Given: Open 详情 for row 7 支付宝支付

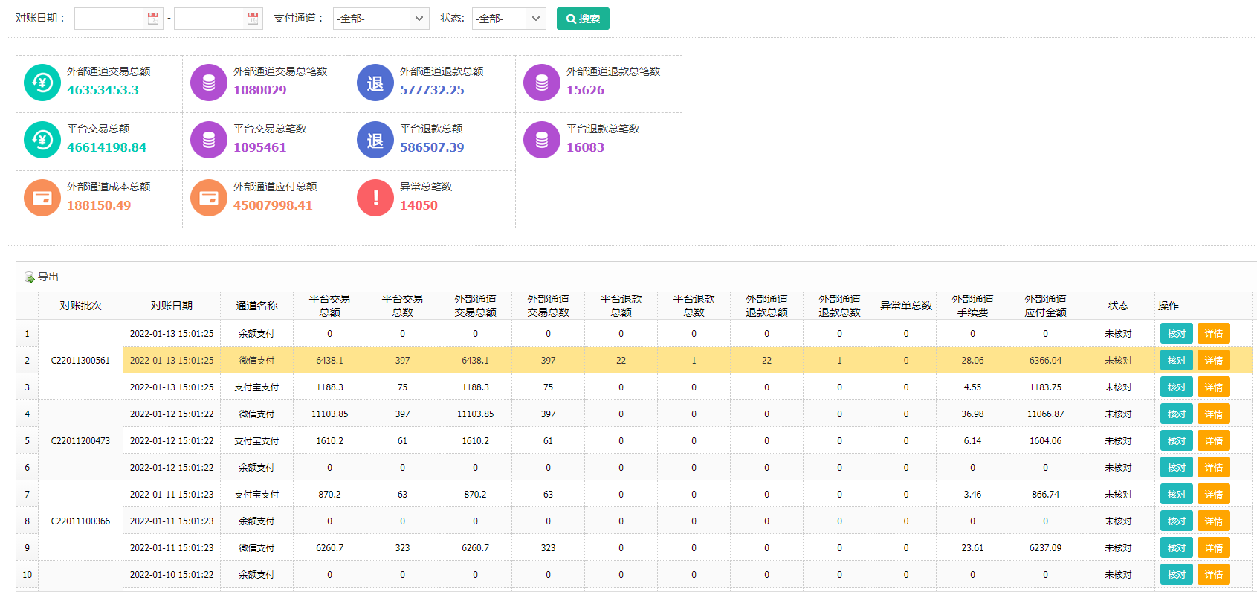Looking at the screenshot, I should [1214, 494].
